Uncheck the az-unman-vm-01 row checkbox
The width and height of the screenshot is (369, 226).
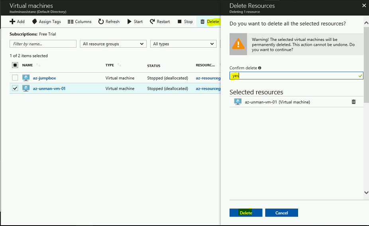(15, 88)
